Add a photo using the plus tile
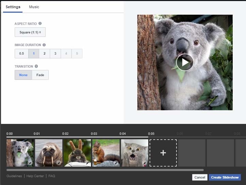Image resolution: width=246 pixels, height=185 pixels. pyautogui.click(x=163, y=153)
